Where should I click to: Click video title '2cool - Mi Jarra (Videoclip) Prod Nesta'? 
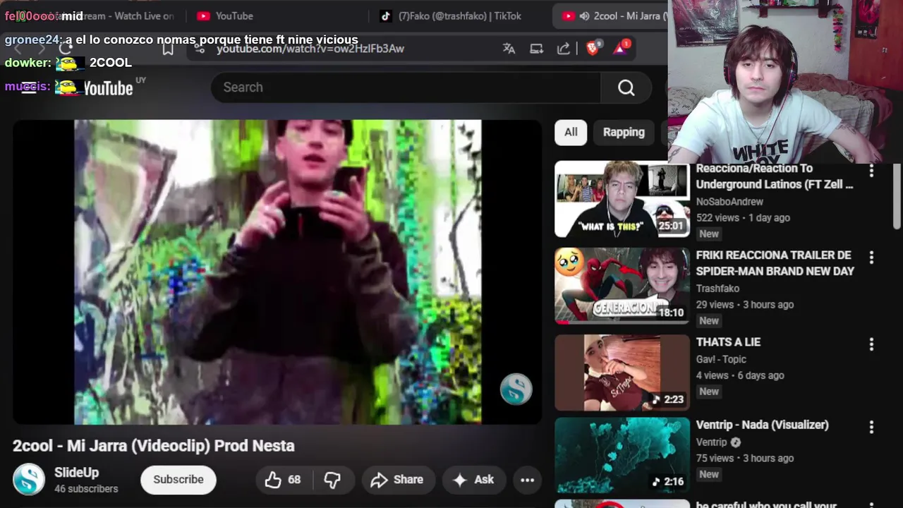coord(153,446)
